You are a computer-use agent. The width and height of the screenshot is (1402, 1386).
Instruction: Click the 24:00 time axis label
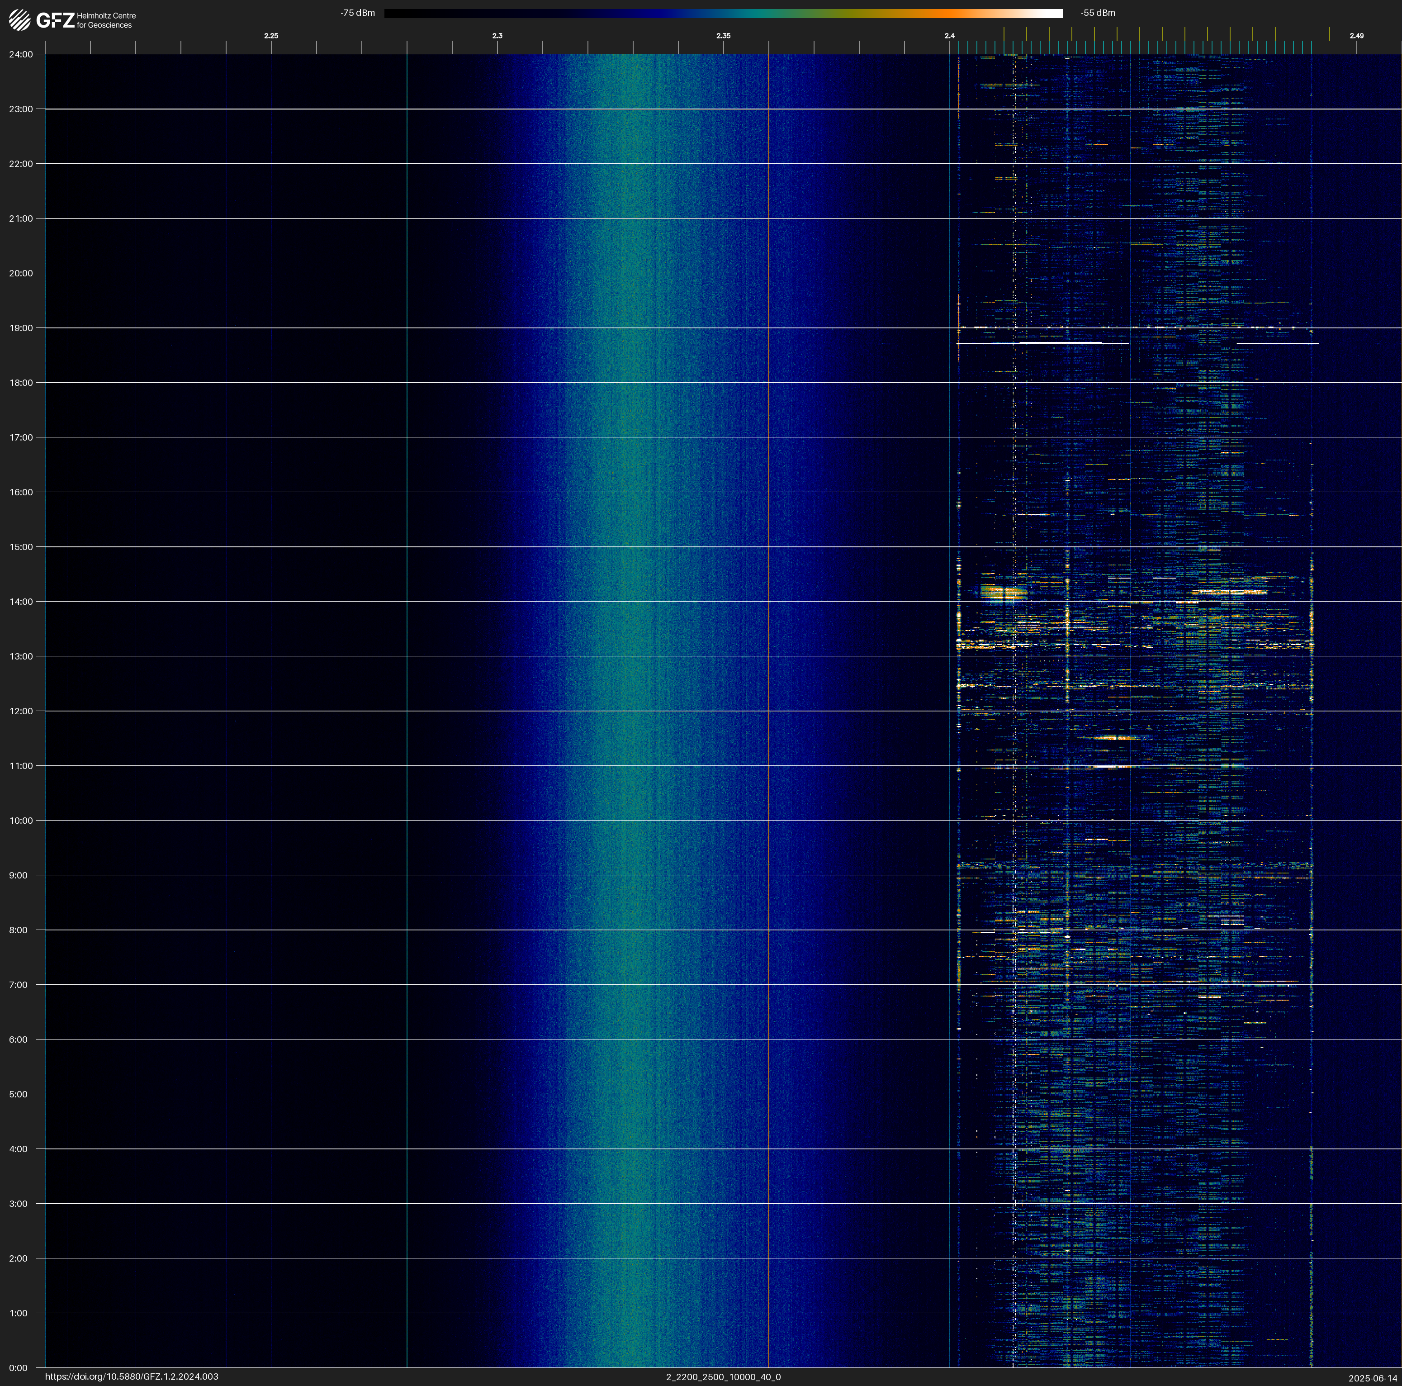tap(21, 54)
